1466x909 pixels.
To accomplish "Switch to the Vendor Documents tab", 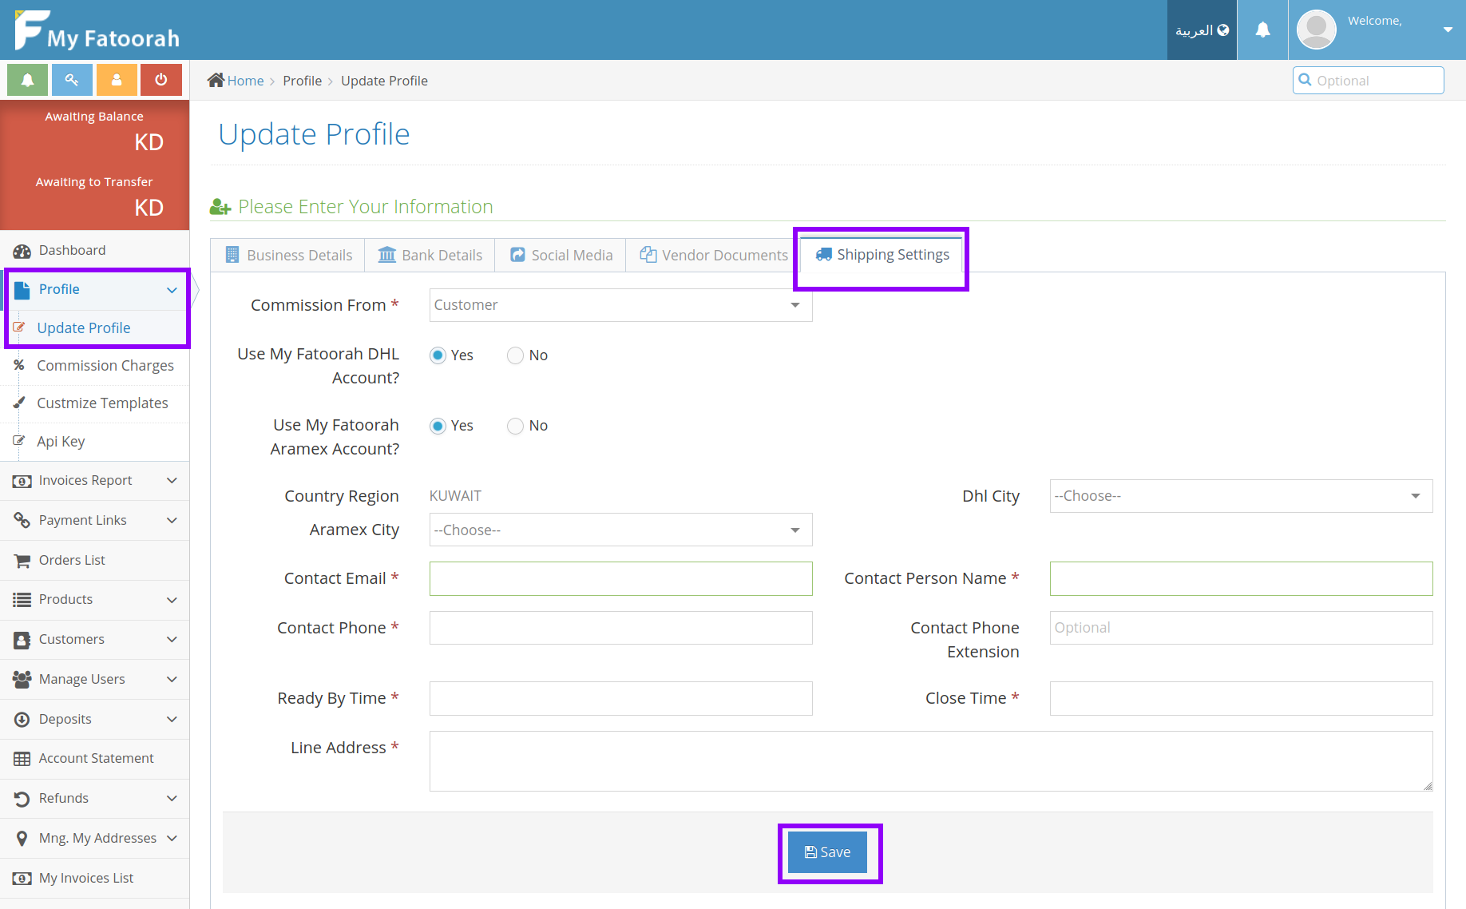I will (714, 255).
